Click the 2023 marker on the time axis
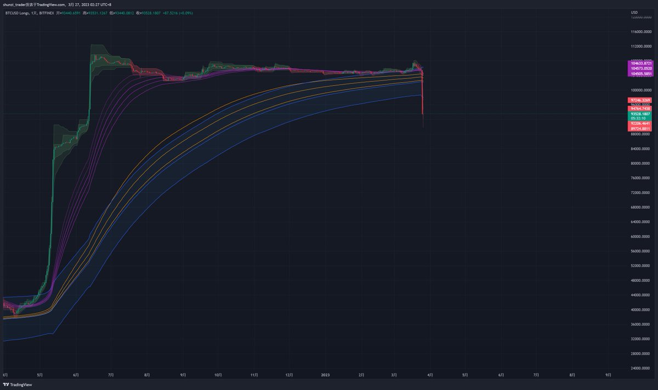The height and width of the screenshot is (390, 658). point(325,375)
